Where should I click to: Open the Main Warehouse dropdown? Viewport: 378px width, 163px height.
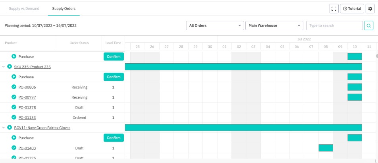point(274,25)
